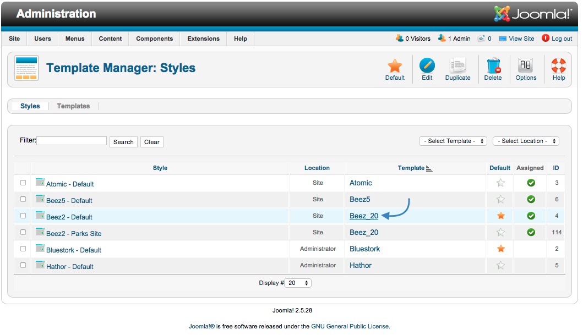Open the Content menu
This screenshot has width=583, height=335.
click(x=111, y=39)
